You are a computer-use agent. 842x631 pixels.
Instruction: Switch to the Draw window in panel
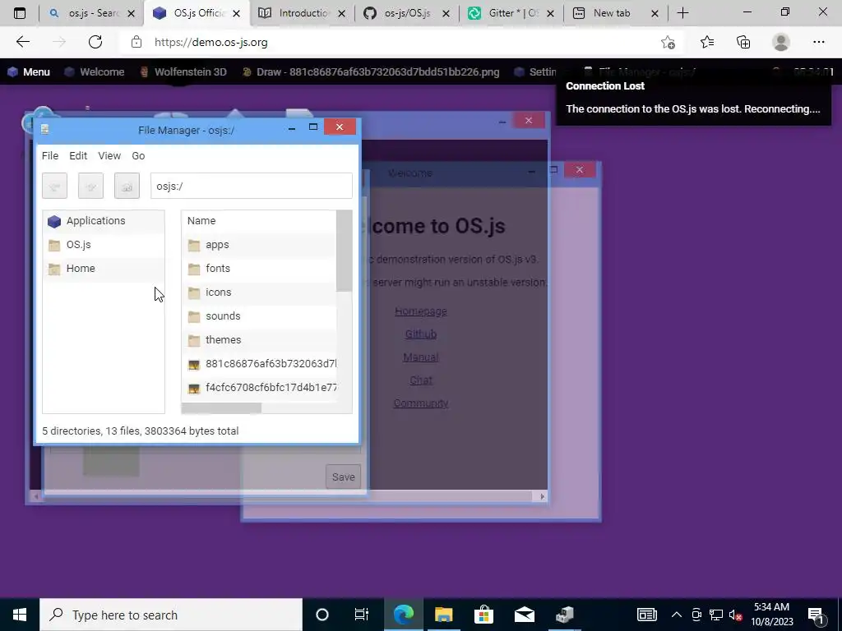tap(371, 72)
